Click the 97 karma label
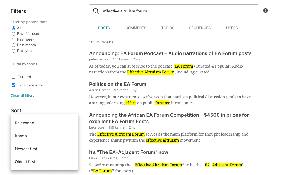 coord(121,90)
